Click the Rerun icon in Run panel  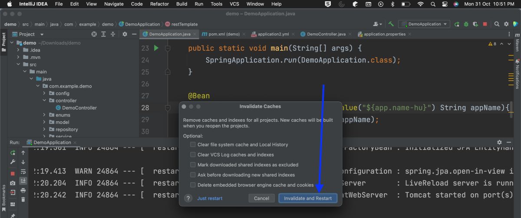(13, 153)
